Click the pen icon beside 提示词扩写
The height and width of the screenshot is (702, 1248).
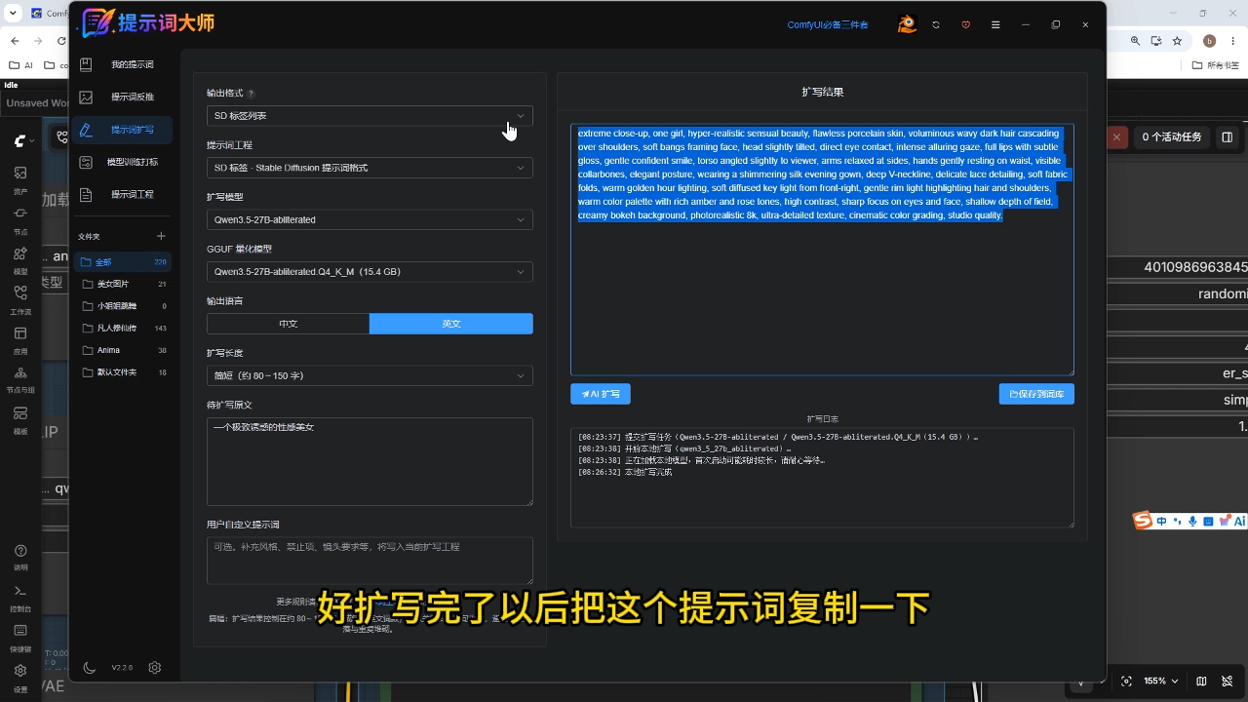86,130
